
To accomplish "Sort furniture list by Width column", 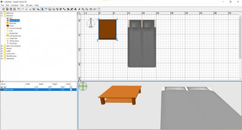I will click(32, 84).
